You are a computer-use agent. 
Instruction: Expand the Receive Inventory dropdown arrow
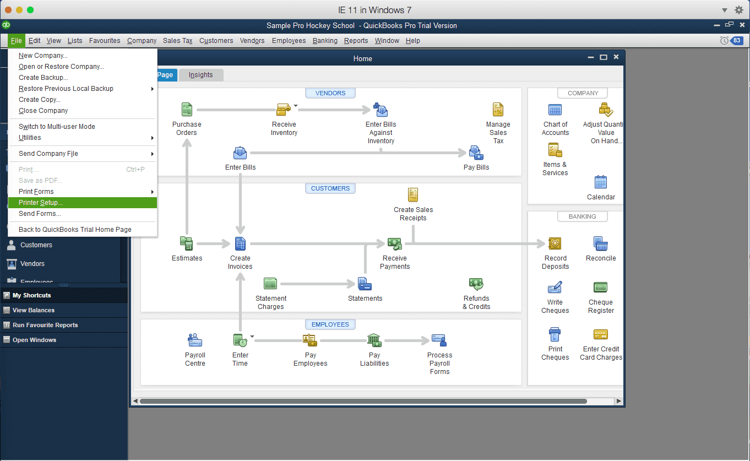(x=296, y=105)
